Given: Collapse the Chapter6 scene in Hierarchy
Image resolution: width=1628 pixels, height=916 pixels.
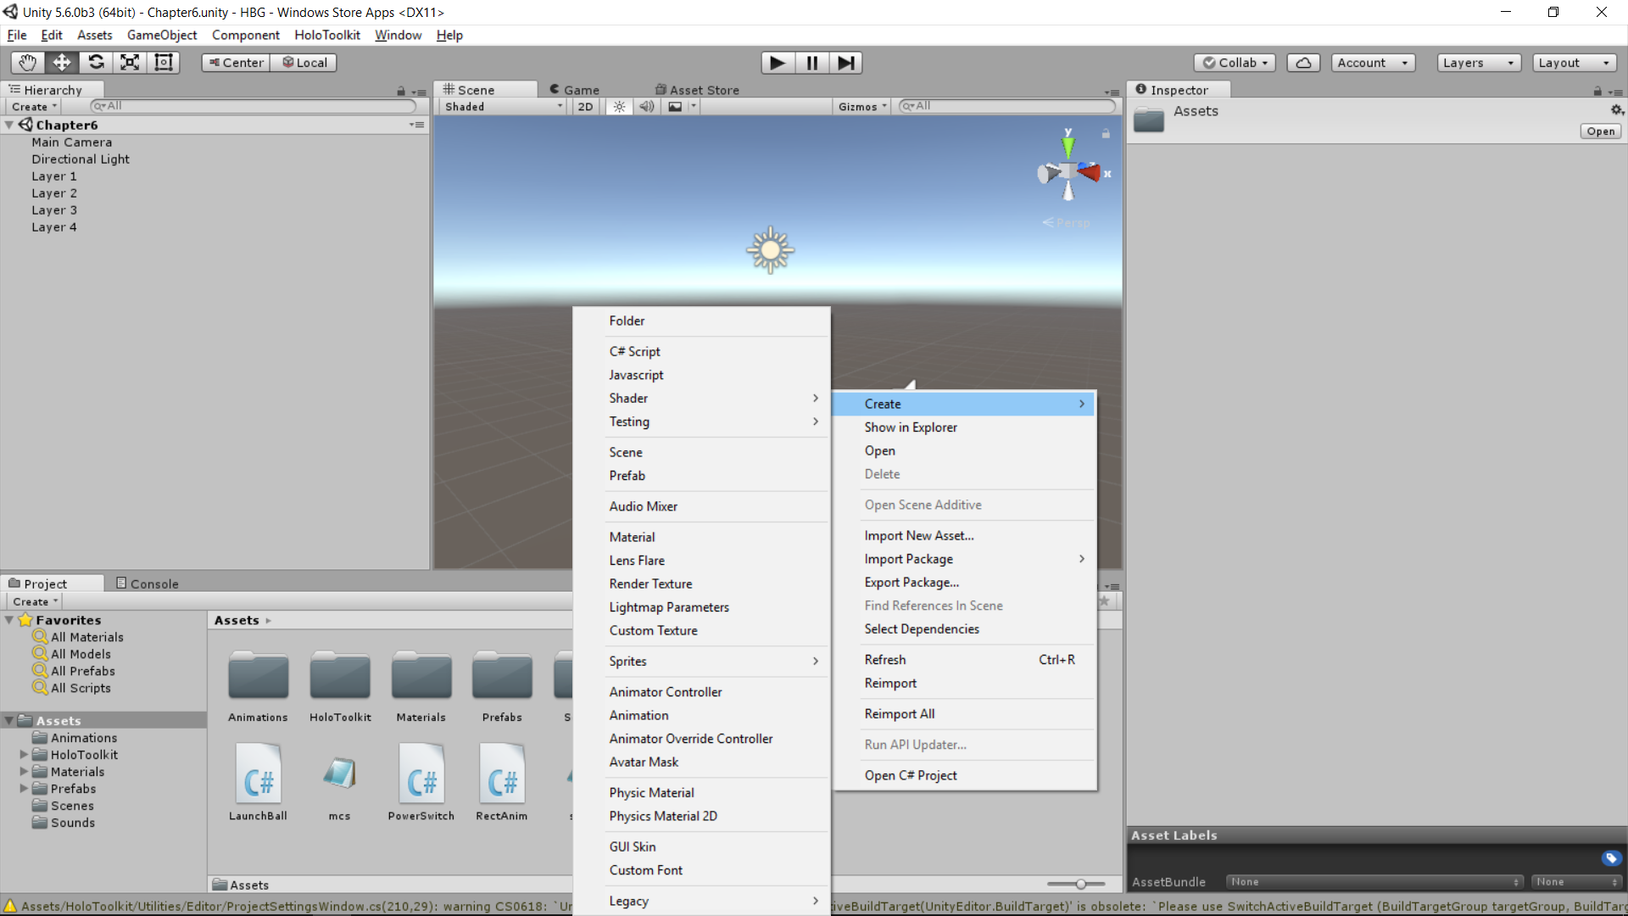Looking at the screenshot, I should point(9,125).
